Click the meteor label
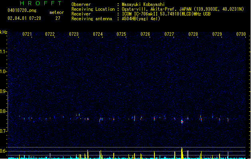Viewport: 251px width, 159px height. [x=57, y=12]
